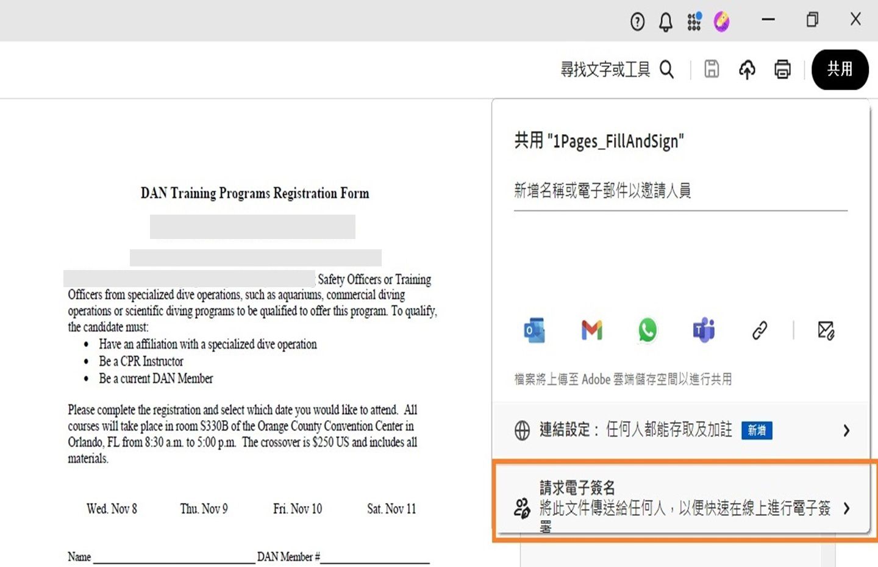
Task: Upload the file to Adobe cloud storage
Action: click(747, 70)
